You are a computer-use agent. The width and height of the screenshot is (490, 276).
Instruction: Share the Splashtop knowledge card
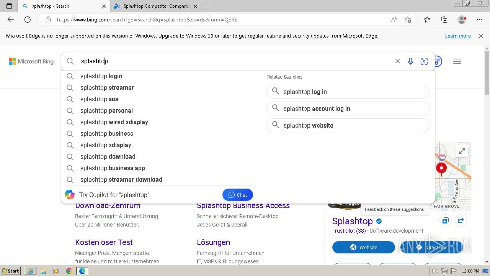pyautogui.click(x=461, y=221)
